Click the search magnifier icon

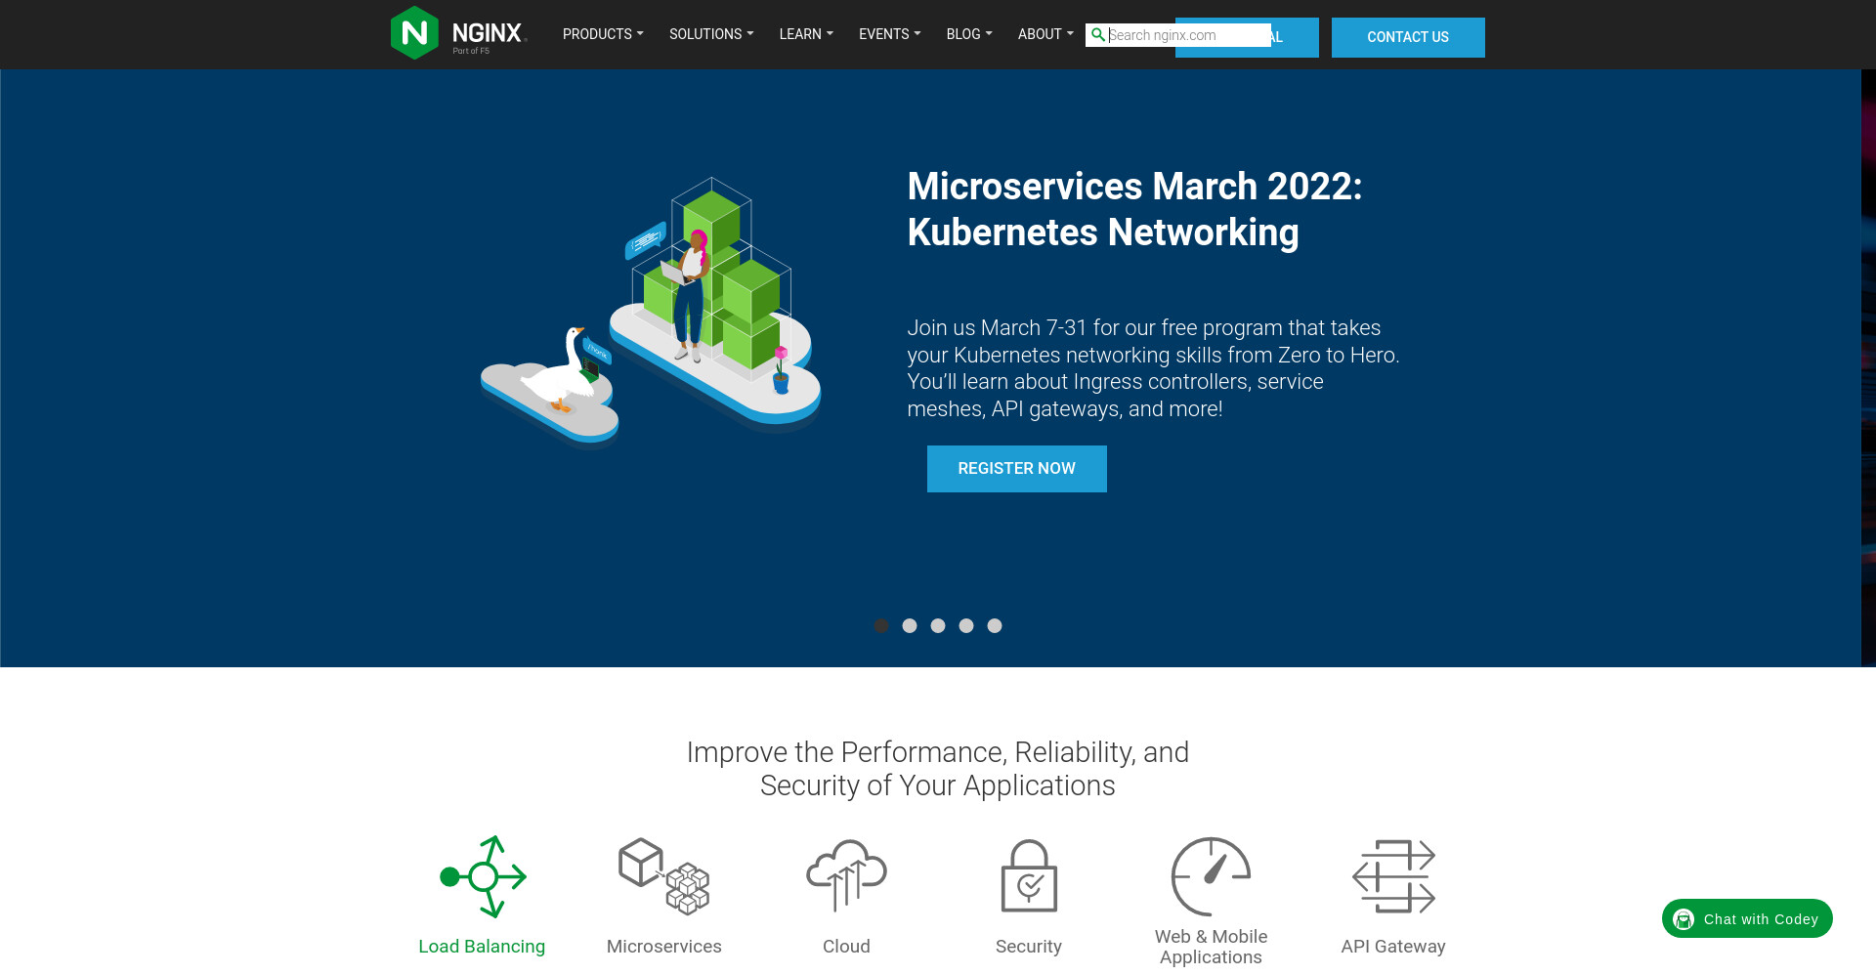pos(1097,35)
